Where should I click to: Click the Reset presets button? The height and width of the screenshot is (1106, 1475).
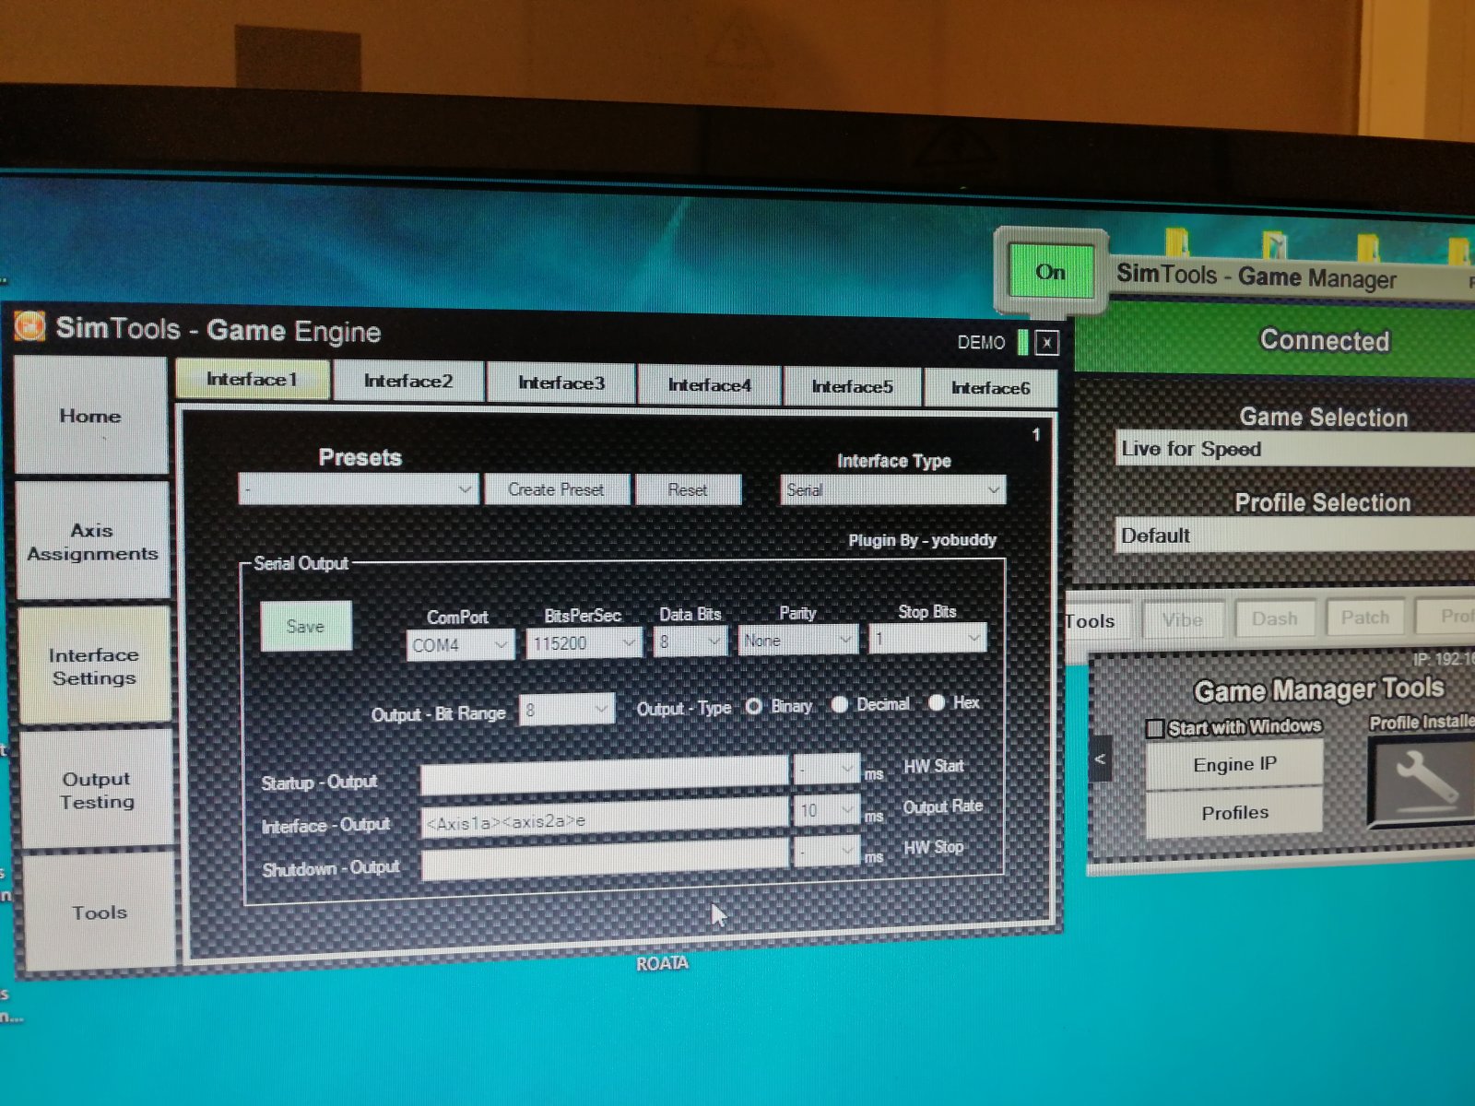pos(688,489)
